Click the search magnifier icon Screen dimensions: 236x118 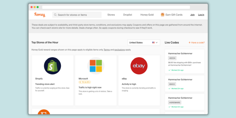pos(55,15)
